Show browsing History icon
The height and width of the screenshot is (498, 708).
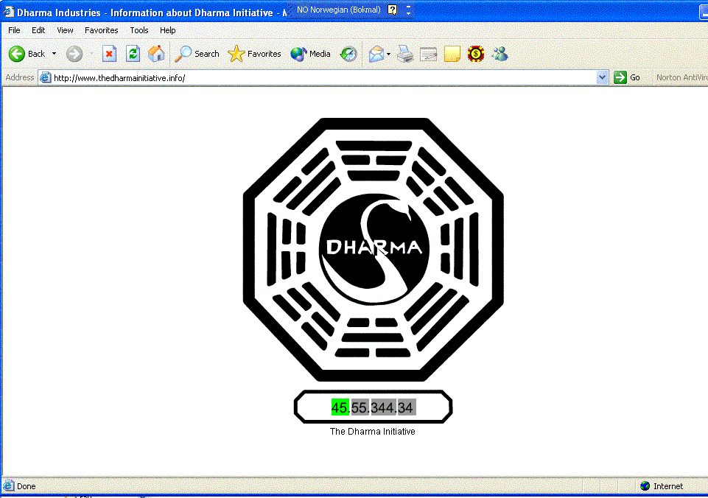(348, 54)
